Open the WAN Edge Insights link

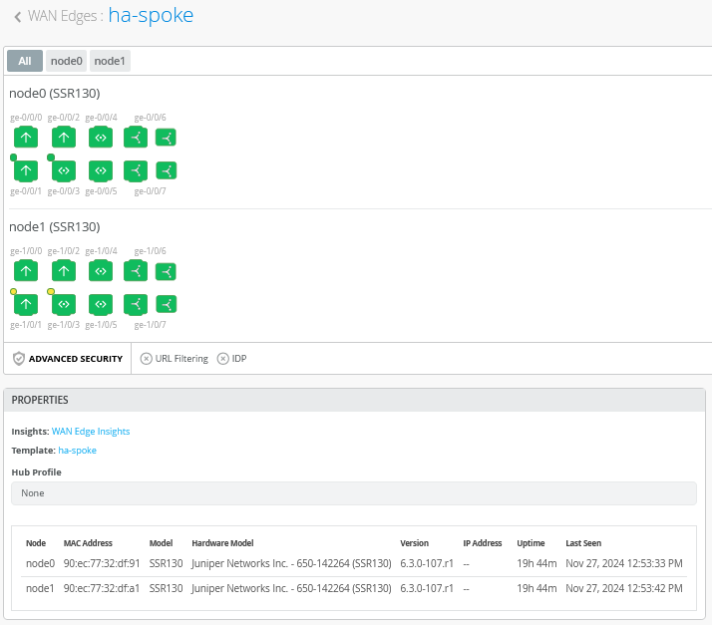pyautogui.click(x=91, y=432)
